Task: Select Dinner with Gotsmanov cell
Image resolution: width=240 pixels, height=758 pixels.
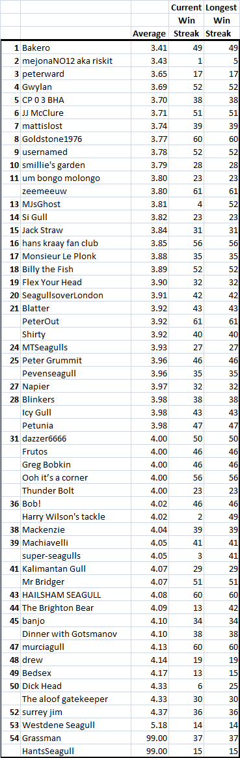Action: pyautogui.click(x=75, y=634)
